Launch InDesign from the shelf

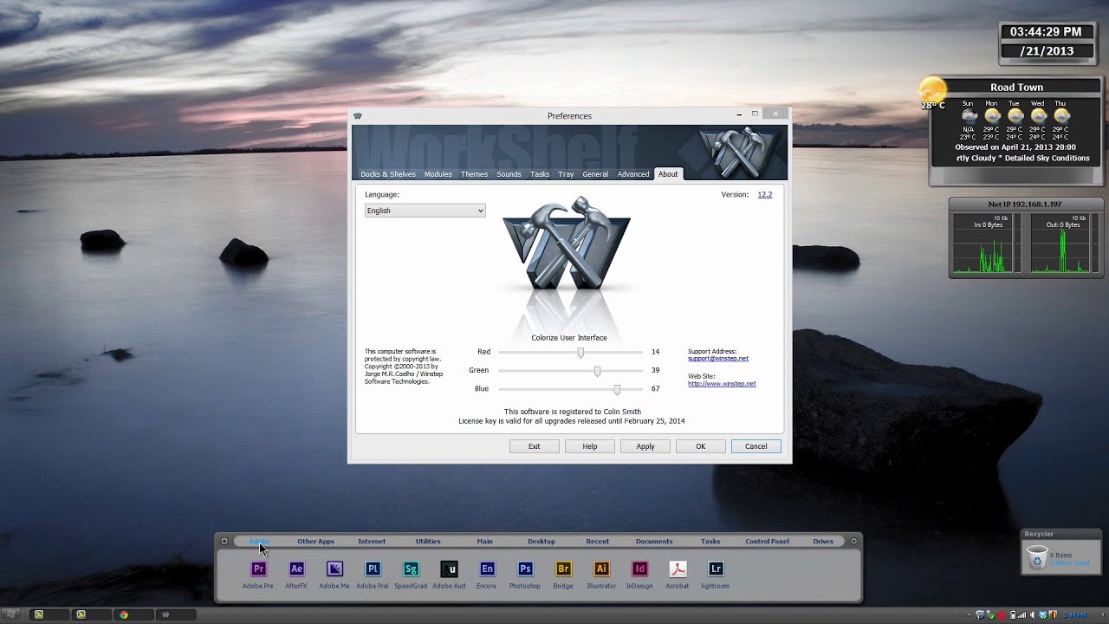[x=639, y=569]
